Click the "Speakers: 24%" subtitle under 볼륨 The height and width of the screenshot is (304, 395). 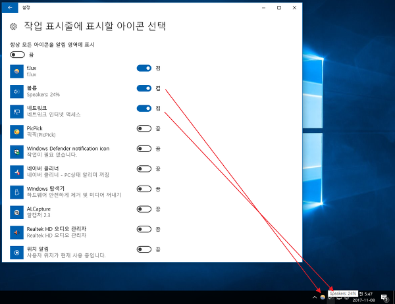43,95
